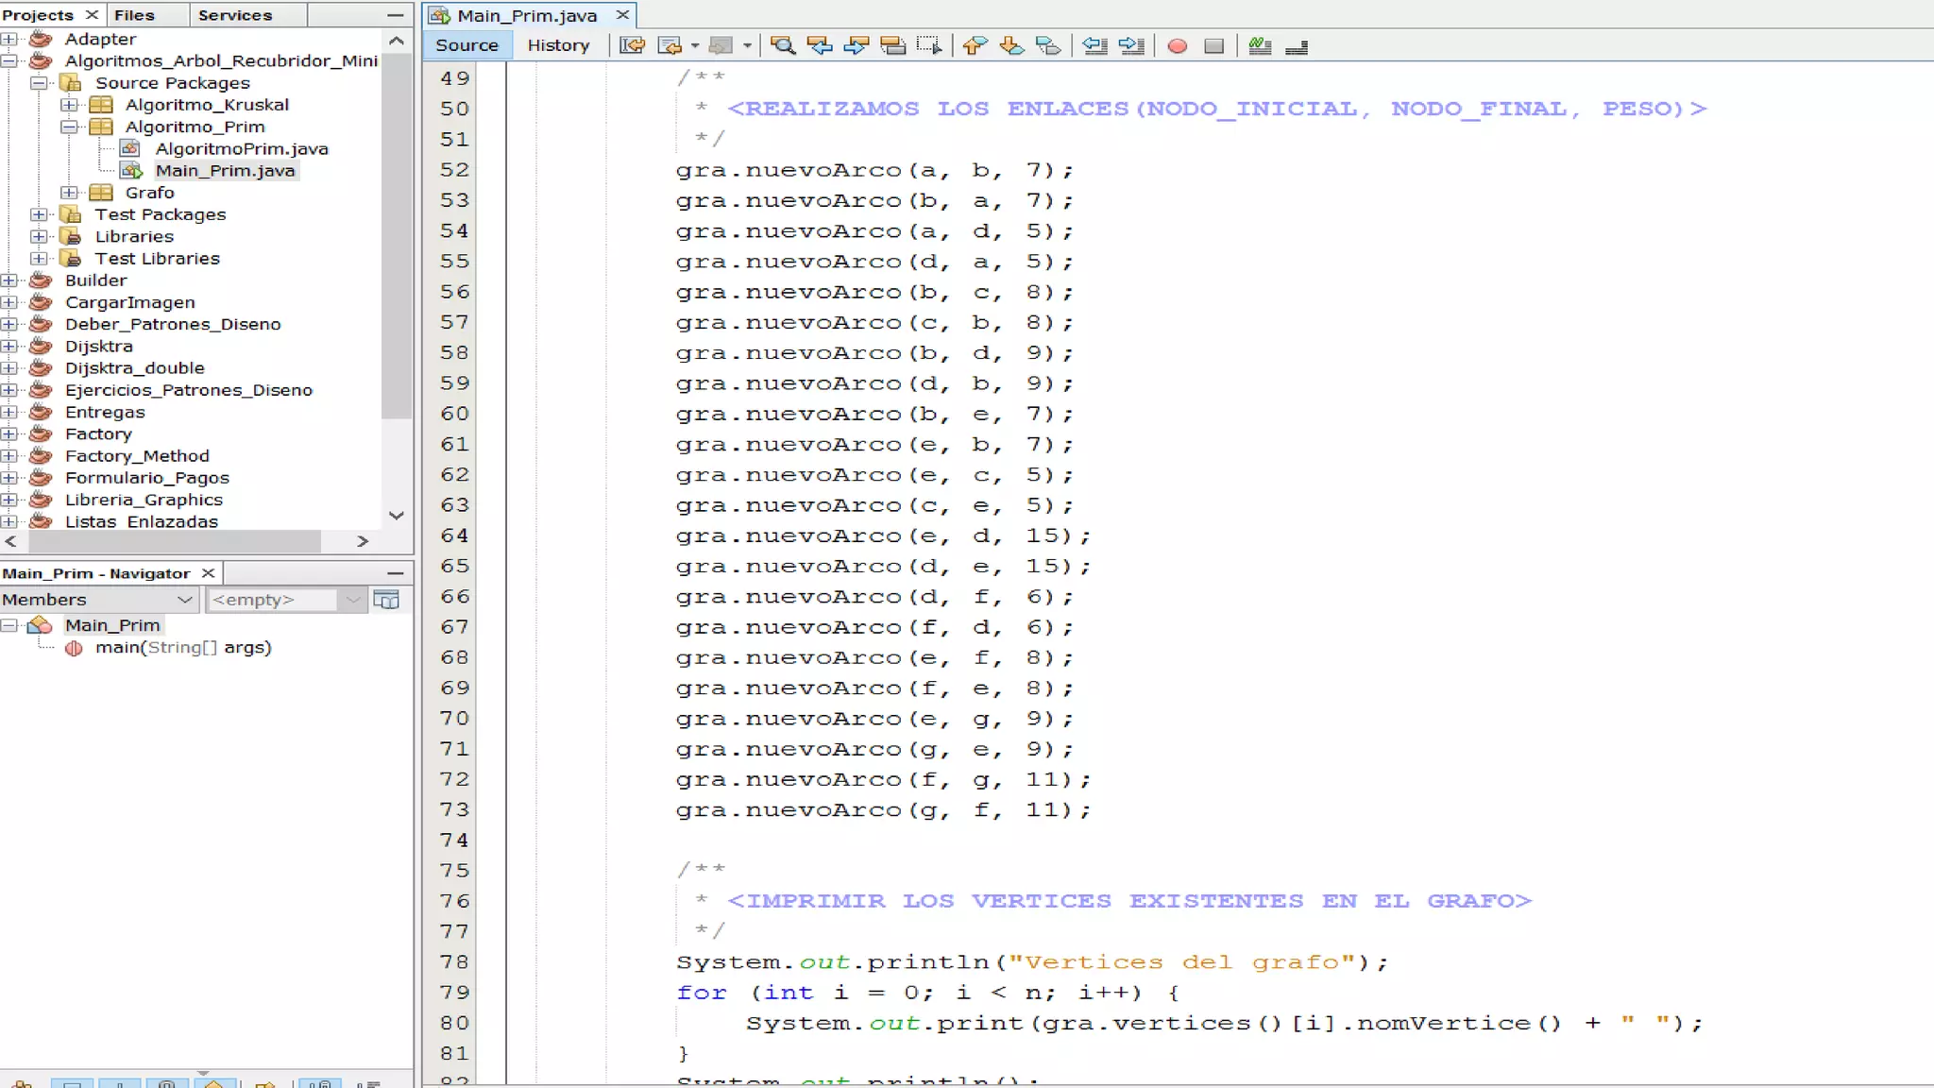Click Find Previous Occurrence arrow icon

(x=820, y=45)
